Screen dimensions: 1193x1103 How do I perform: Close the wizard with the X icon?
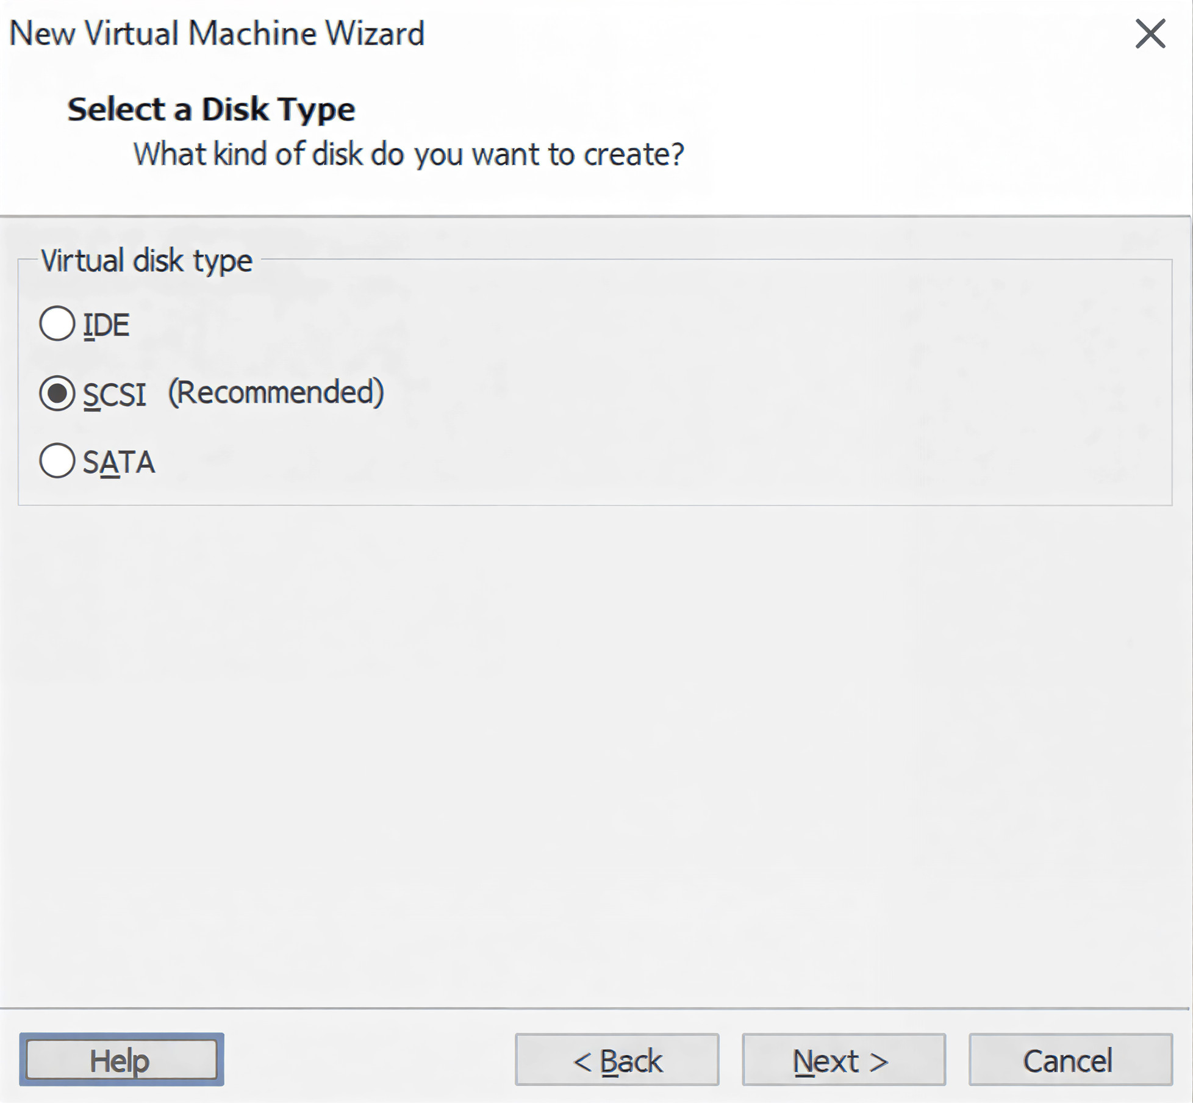[1150, 34]
